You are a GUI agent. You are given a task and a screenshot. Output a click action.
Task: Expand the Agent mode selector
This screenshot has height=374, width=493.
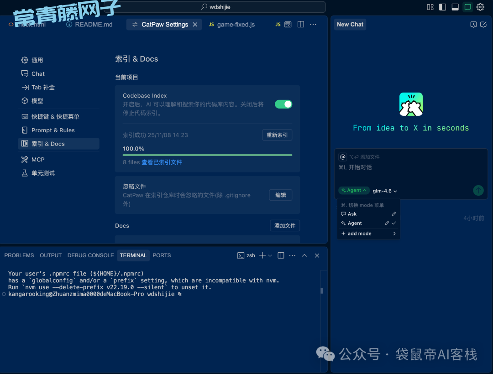tap(354, 191)
